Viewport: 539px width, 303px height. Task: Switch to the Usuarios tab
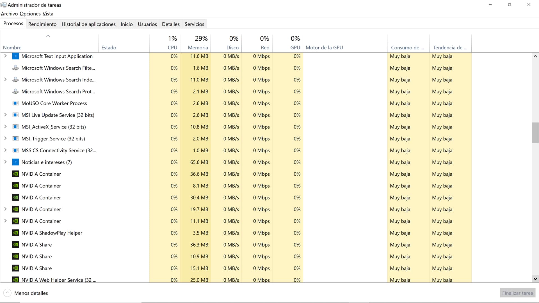(147, 24)
